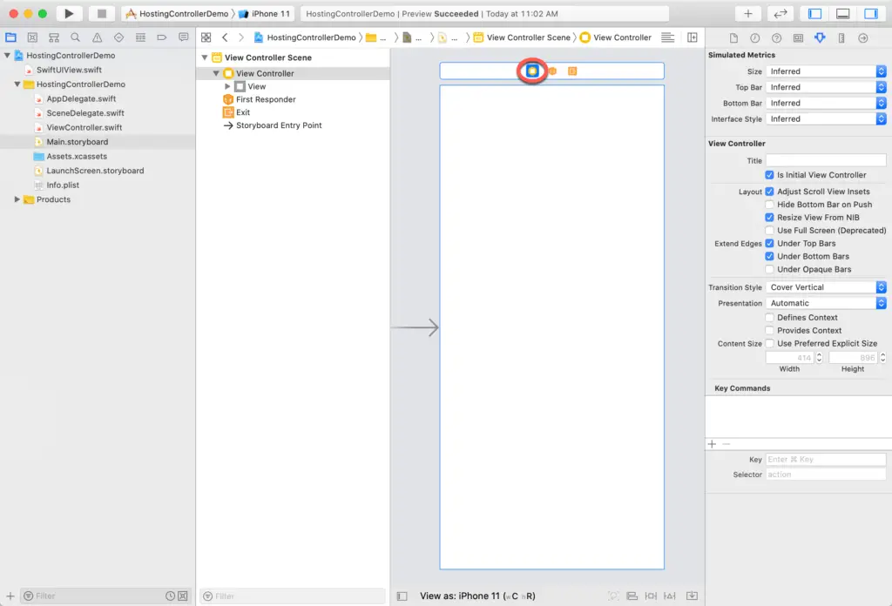This screenshot has height=606, width=892.
Task: Open the Test navigator
Action: click(118, 37)
